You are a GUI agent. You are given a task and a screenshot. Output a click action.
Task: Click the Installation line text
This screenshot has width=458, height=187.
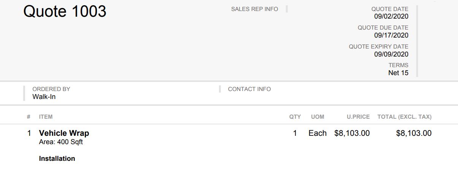click(x=57, y=159)
